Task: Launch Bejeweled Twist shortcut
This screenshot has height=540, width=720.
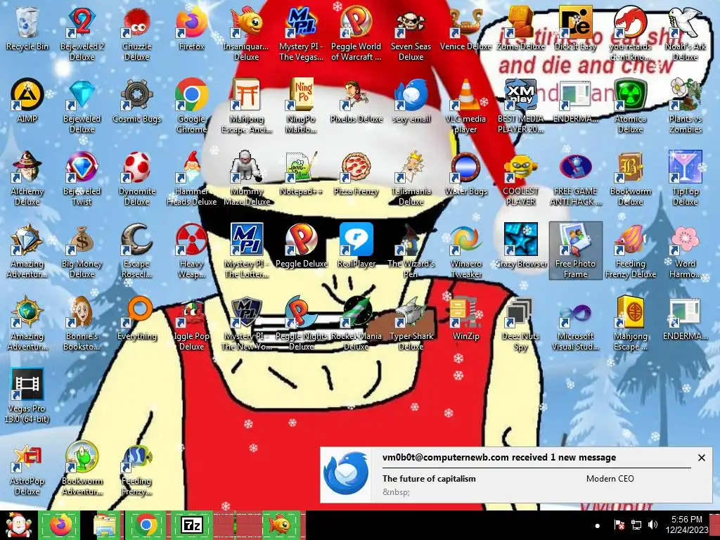Action: click(x=82, y=178)
